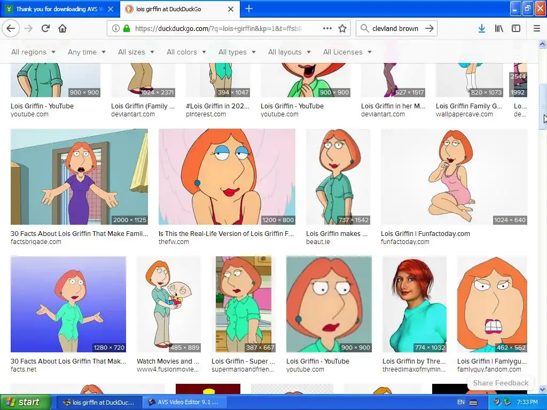Open the Lois Griffin | Funfactoday.com link
The height and width of the screenshot is (410, 547).
[425, 234]
